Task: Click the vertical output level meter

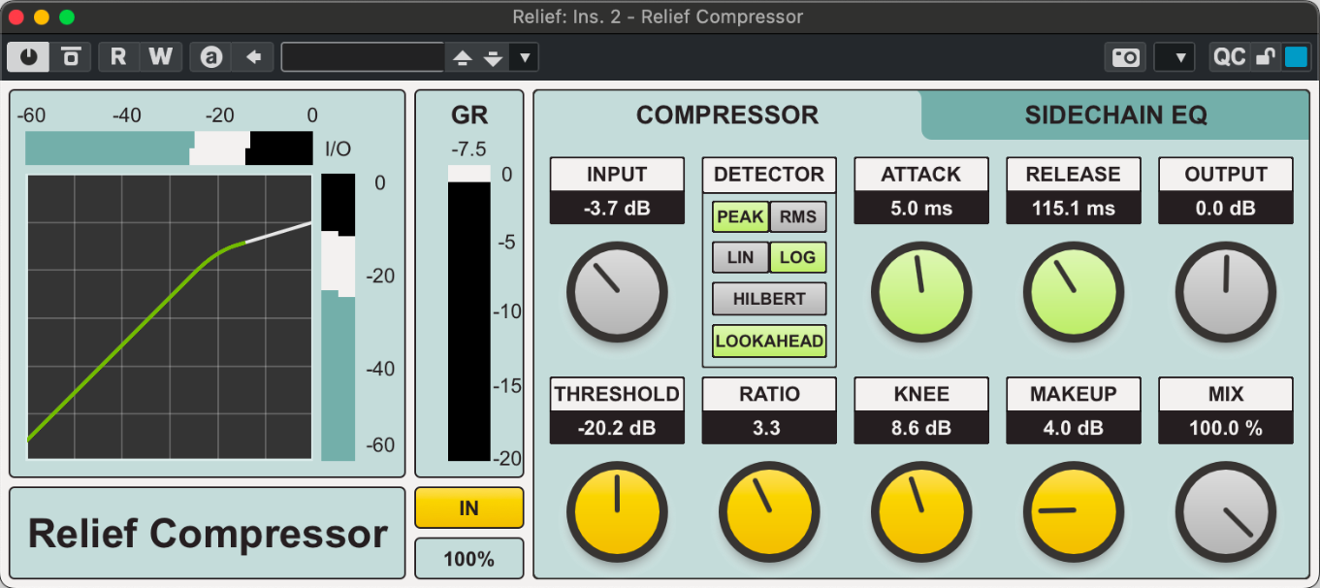Action: click(338, 317)
